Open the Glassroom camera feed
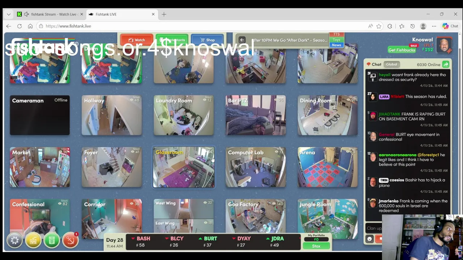Image resolution: width=463 pixels, height=260 pixels. pos(184,167)
